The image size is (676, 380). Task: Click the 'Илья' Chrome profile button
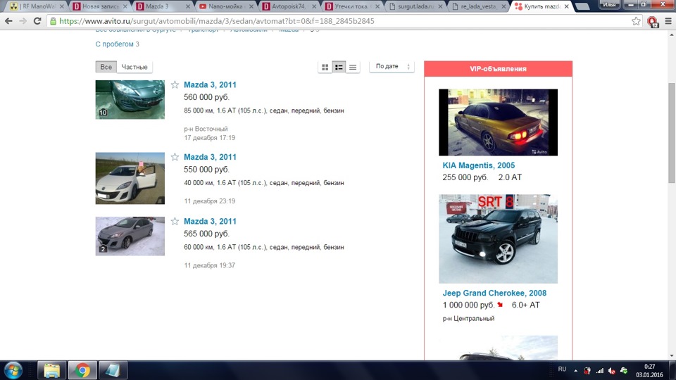(609, 5)
